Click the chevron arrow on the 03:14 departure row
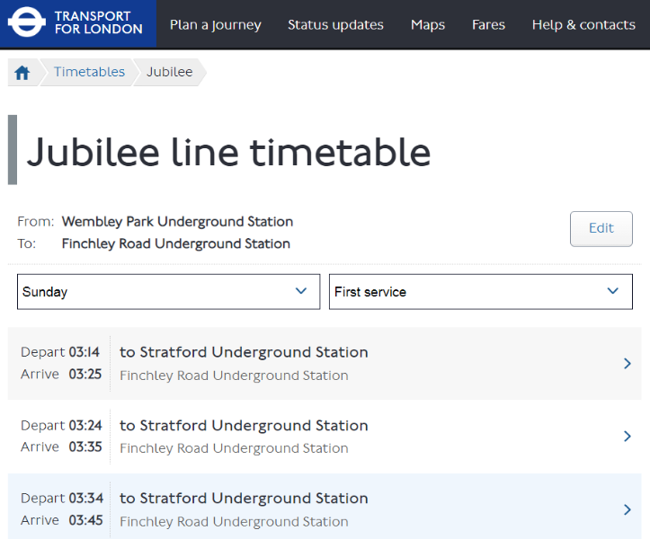The image size is (650, 539). 628,364
